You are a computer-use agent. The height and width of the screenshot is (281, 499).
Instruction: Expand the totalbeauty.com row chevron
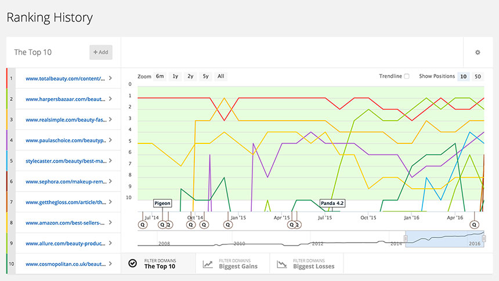110,78
